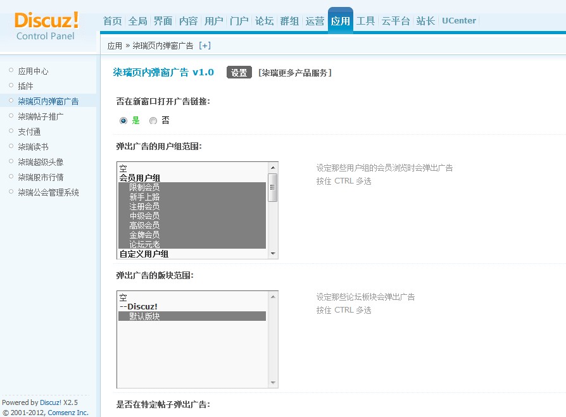Image resolution: width=566 pixels, height=417 pixels.
Task: Select 空 in the forum block list
Action: 192,297
